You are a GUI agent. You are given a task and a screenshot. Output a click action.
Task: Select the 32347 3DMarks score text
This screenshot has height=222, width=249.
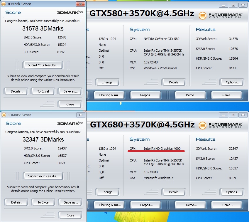43,139
